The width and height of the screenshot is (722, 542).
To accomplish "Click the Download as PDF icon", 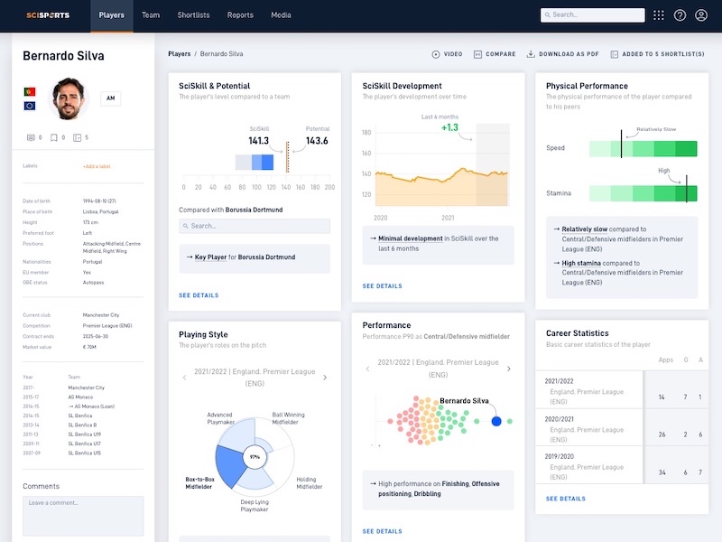I will pyautogui.click(x=531, y=54).
